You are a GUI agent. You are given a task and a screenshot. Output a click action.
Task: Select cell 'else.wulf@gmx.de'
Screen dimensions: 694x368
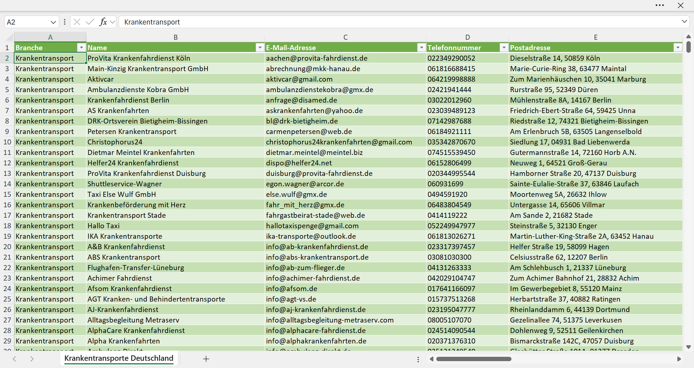346,194
